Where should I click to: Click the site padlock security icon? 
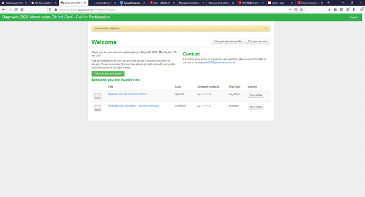pyautogui.click(x=56, y=10)
